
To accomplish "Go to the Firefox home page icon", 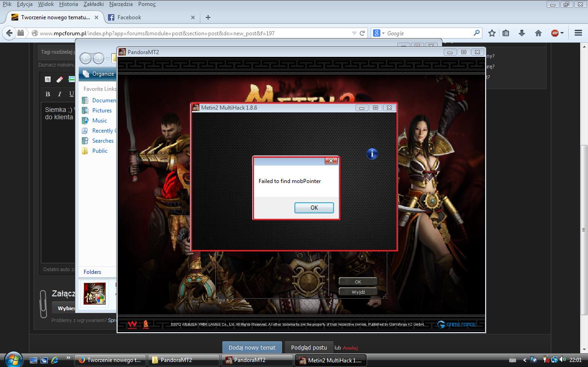I will point(538,33).
